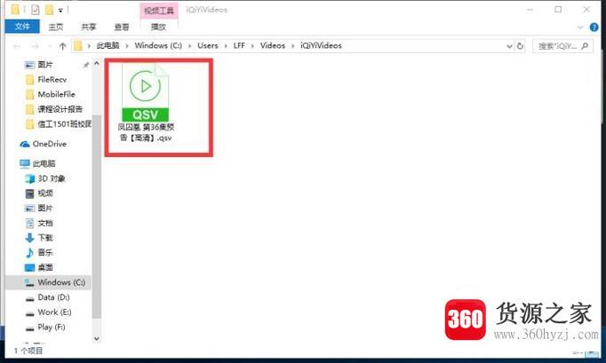Click the .qsv file name label
The width and height of the screenshot is (606, 363).
click(146, 132)
